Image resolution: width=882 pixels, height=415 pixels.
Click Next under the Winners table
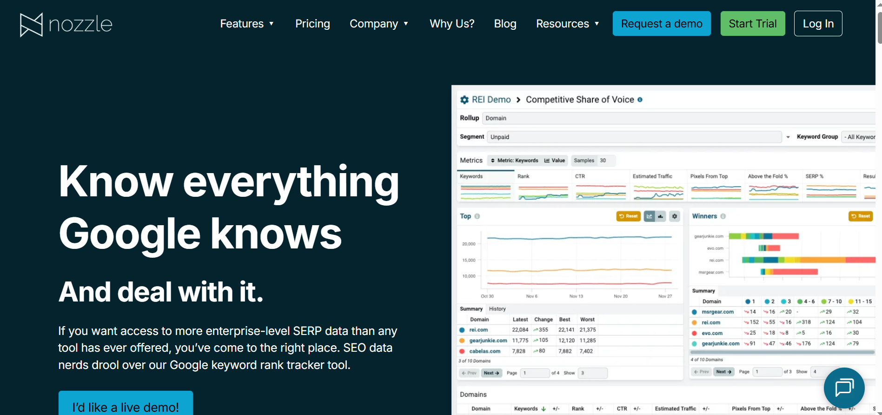pos(723,372)
